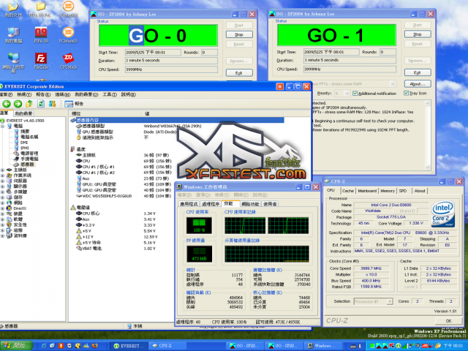
Task: Select 電源管理 in EVEREST tree
Action: (x=29, y=154)
